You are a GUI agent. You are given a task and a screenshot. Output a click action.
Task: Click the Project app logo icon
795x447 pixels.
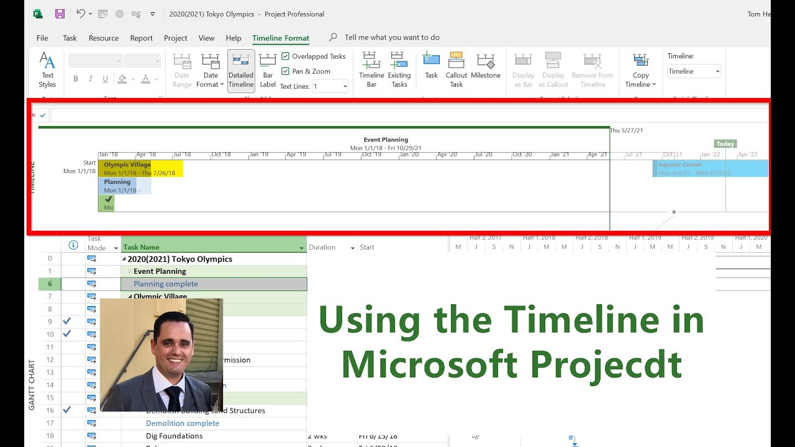[x=38, y=14]
